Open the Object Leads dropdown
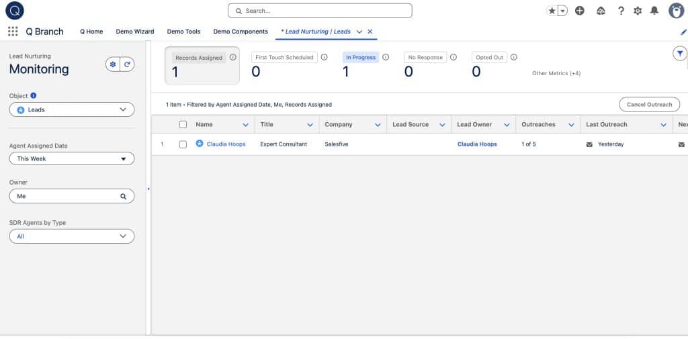688x339 pixels. [72, 109]
